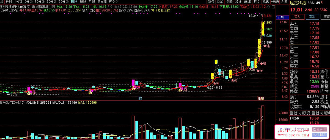This screenshot has width=330, height=140.
Task: Select the 1分钟 period tab
Action: point(18,2)
